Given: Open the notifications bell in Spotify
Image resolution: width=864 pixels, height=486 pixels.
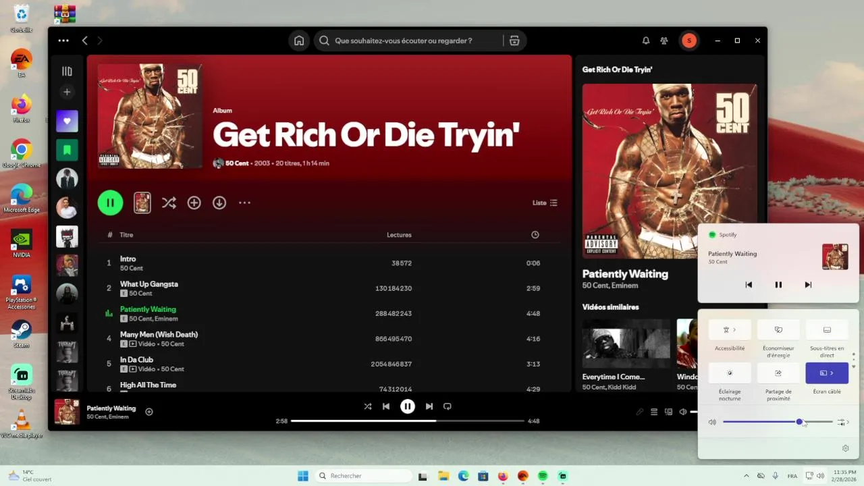Looking at the screenshot, I should pyautogui.click(x=646, y=40).
